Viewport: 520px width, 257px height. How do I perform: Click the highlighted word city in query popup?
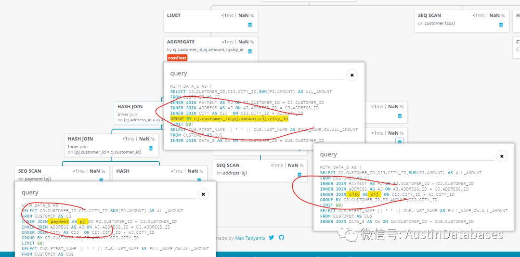tap(353, 194)
